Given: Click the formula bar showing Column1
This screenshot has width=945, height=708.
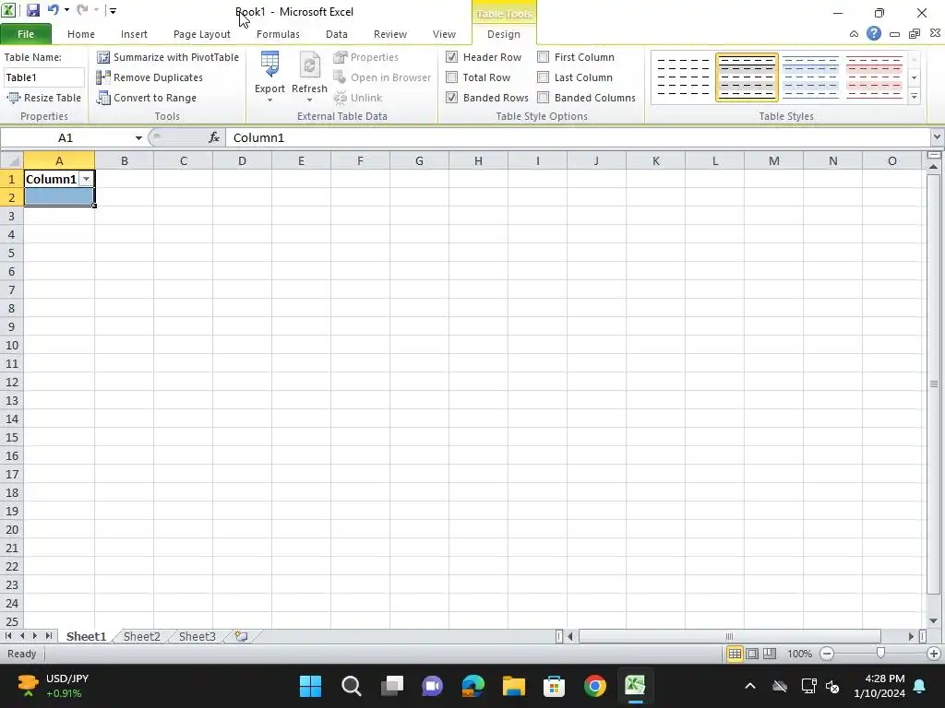Looking at the screenshot, I should [578, 138].
